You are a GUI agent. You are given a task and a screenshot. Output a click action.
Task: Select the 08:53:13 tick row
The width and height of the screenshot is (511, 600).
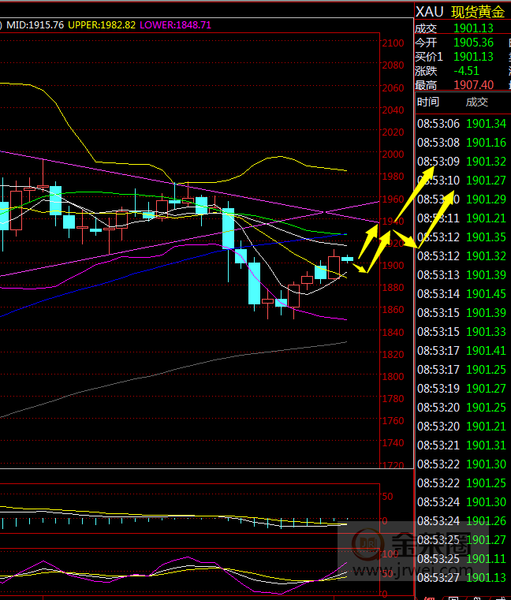pyautogui.click(x=461, y=274)
